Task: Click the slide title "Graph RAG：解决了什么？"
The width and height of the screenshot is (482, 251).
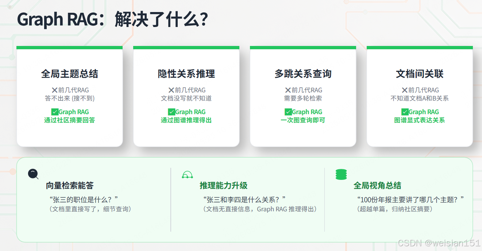Action: coord(113,19)
